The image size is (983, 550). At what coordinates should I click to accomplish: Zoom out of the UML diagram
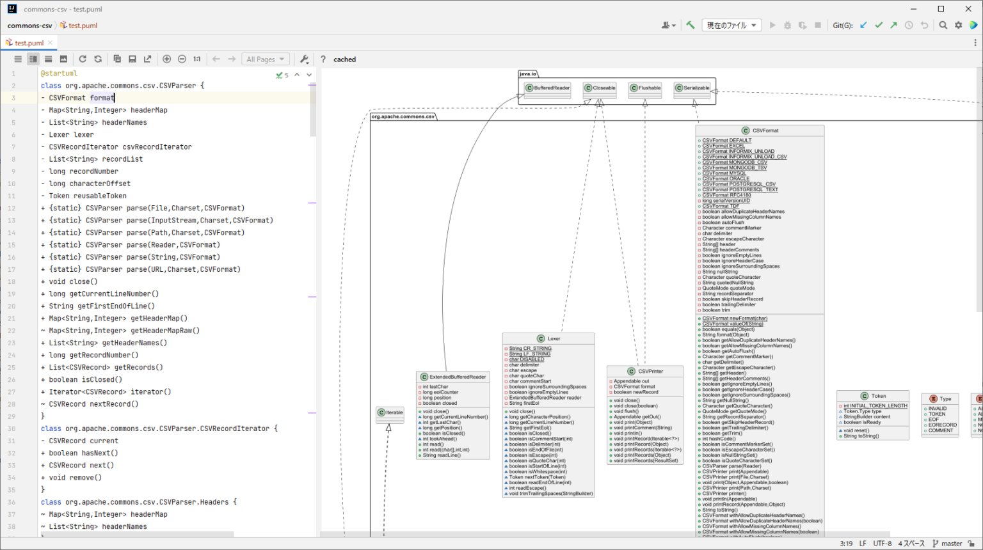(182, 59)
